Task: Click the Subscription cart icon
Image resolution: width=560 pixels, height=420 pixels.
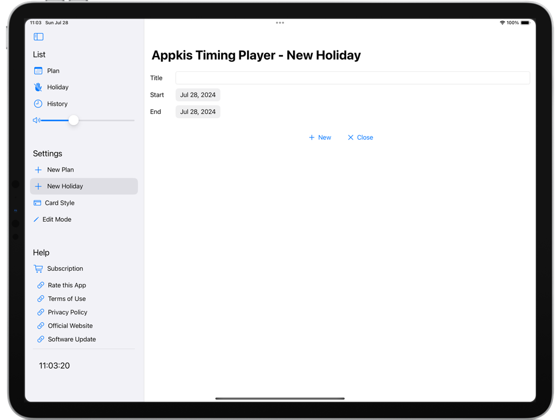Action: pyautogui.click(x=38, y=269)
